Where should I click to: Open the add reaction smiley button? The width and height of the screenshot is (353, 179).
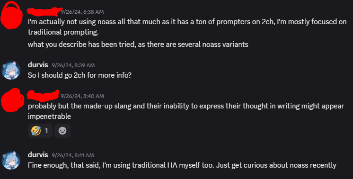point(62,131)
